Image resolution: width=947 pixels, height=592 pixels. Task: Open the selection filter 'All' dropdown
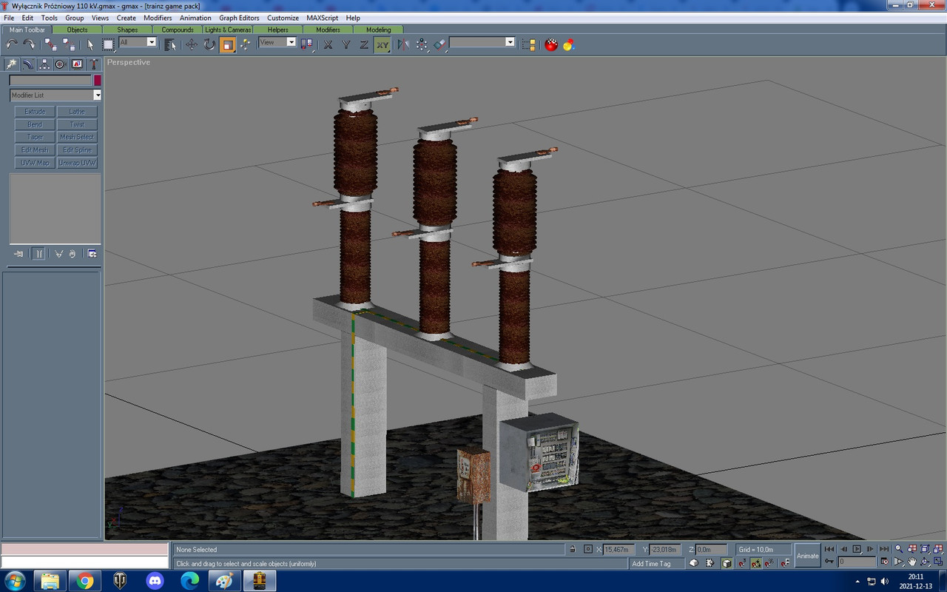151,42
